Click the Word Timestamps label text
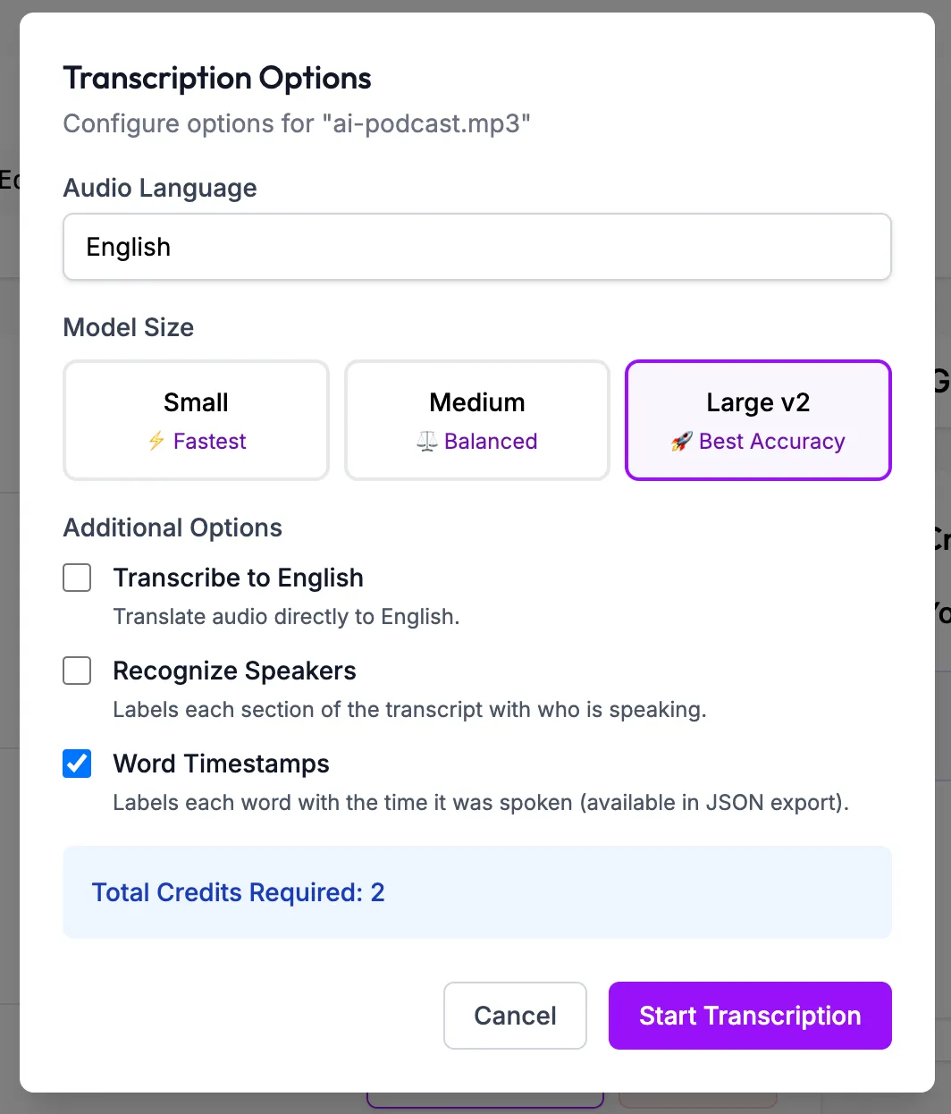The height and width of the screenshot is (1114, 951). 221,764
